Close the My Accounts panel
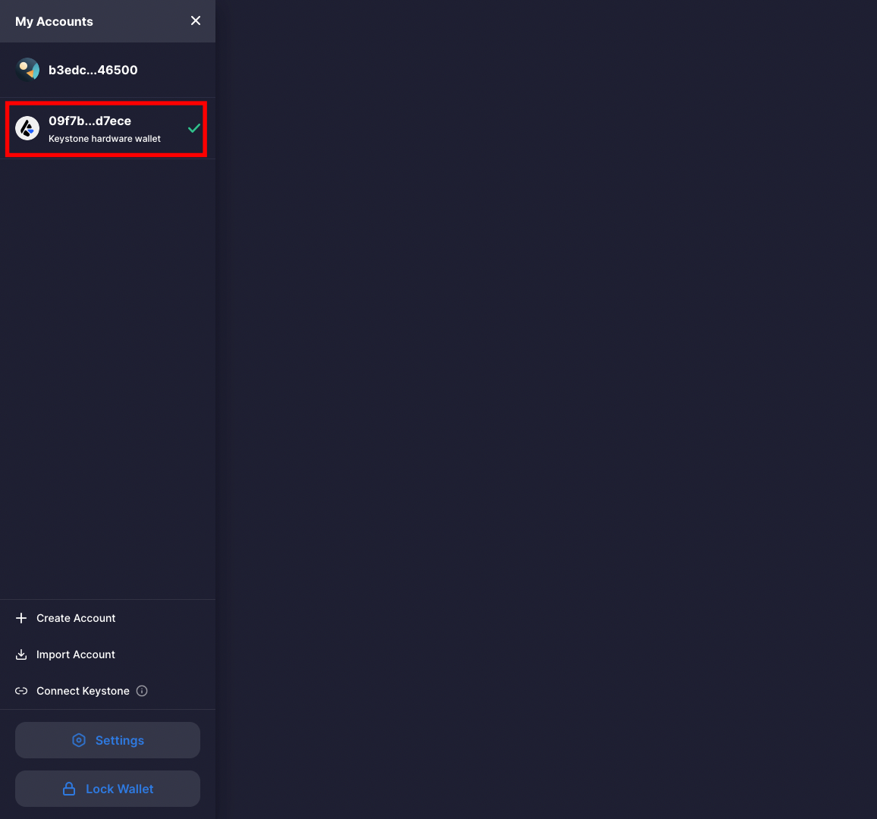 [196, 20]
